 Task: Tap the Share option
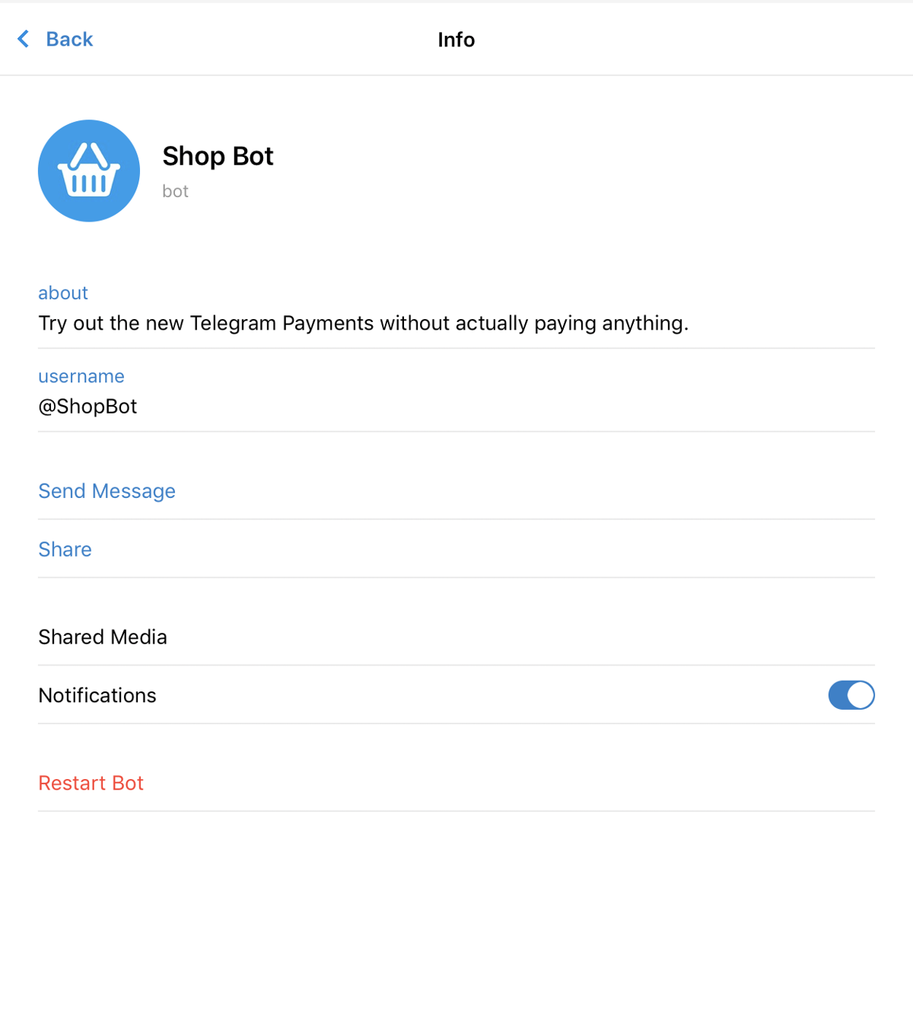point(456,549)
